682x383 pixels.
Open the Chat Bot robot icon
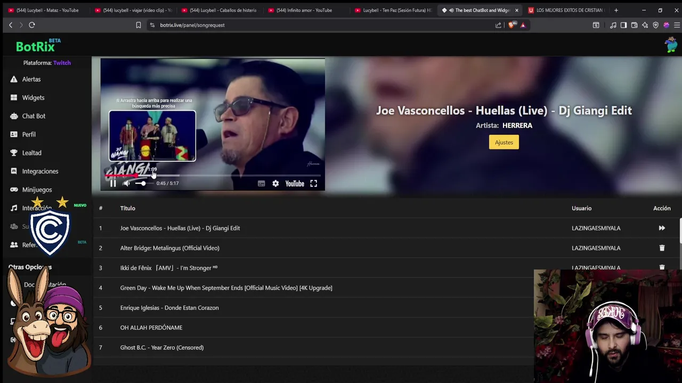click(x=14, y=116)
